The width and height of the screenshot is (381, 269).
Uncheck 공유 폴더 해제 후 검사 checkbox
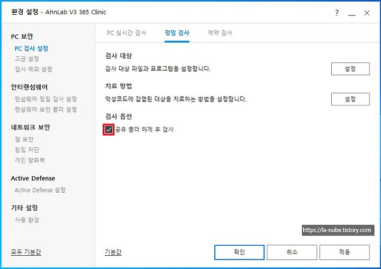108,129
